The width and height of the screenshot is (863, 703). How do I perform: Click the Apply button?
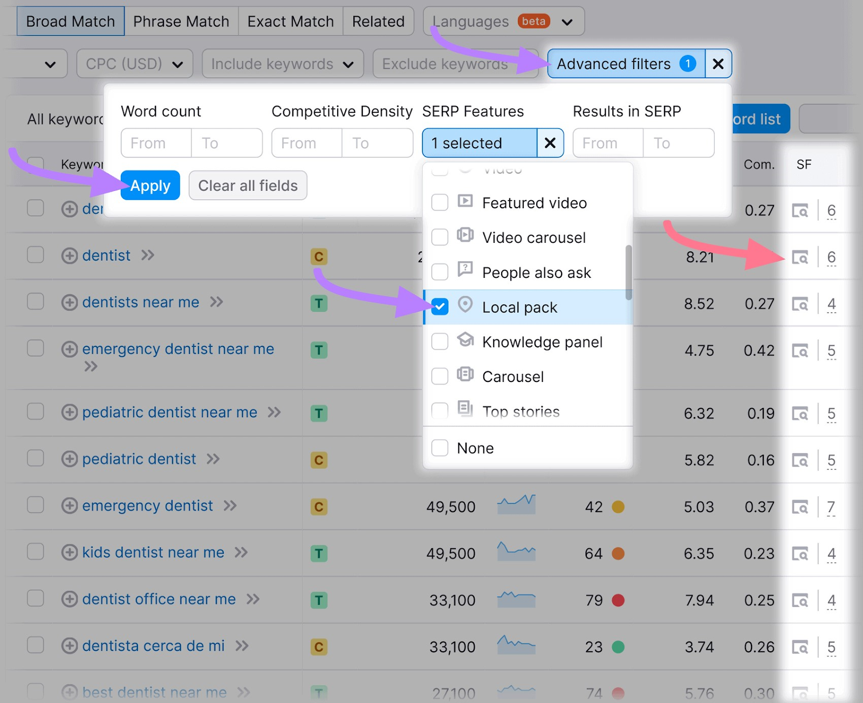[x=150, y=185]
